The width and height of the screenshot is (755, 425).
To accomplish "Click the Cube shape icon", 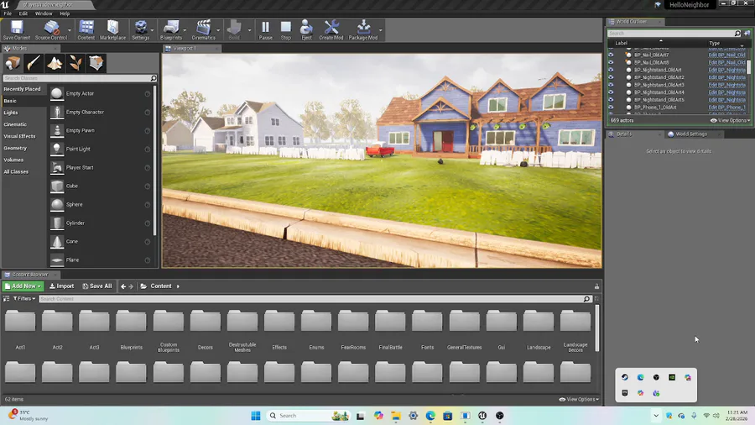I will tap(57, 186).
